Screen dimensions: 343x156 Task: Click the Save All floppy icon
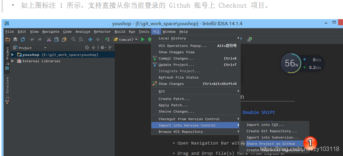15,39
